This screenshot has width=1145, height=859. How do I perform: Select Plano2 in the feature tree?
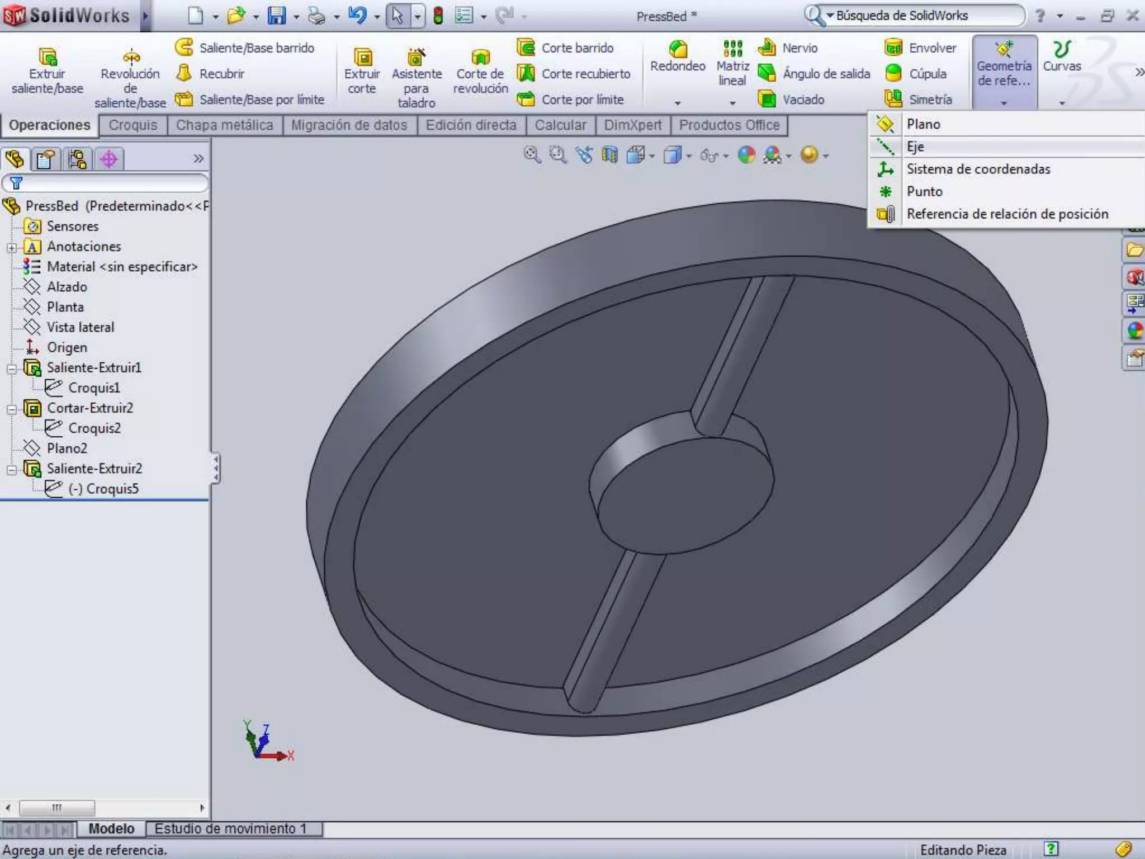67,449
